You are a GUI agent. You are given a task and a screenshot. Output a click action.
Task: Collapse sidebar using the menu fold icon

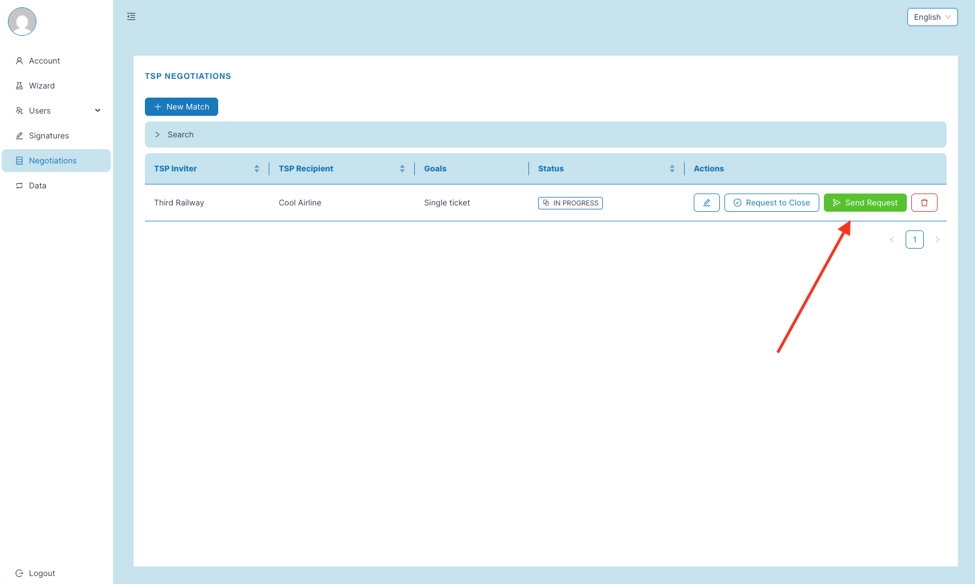pos(131,16)
